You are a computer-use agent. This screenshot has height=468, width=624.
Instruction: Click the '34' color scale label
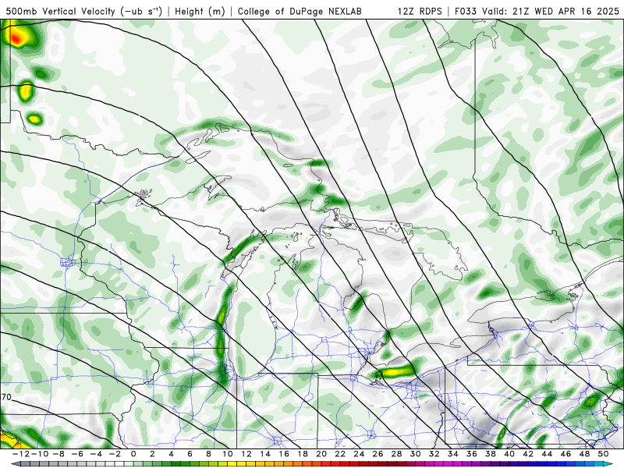pyautogui.click(x=453, y=454)
